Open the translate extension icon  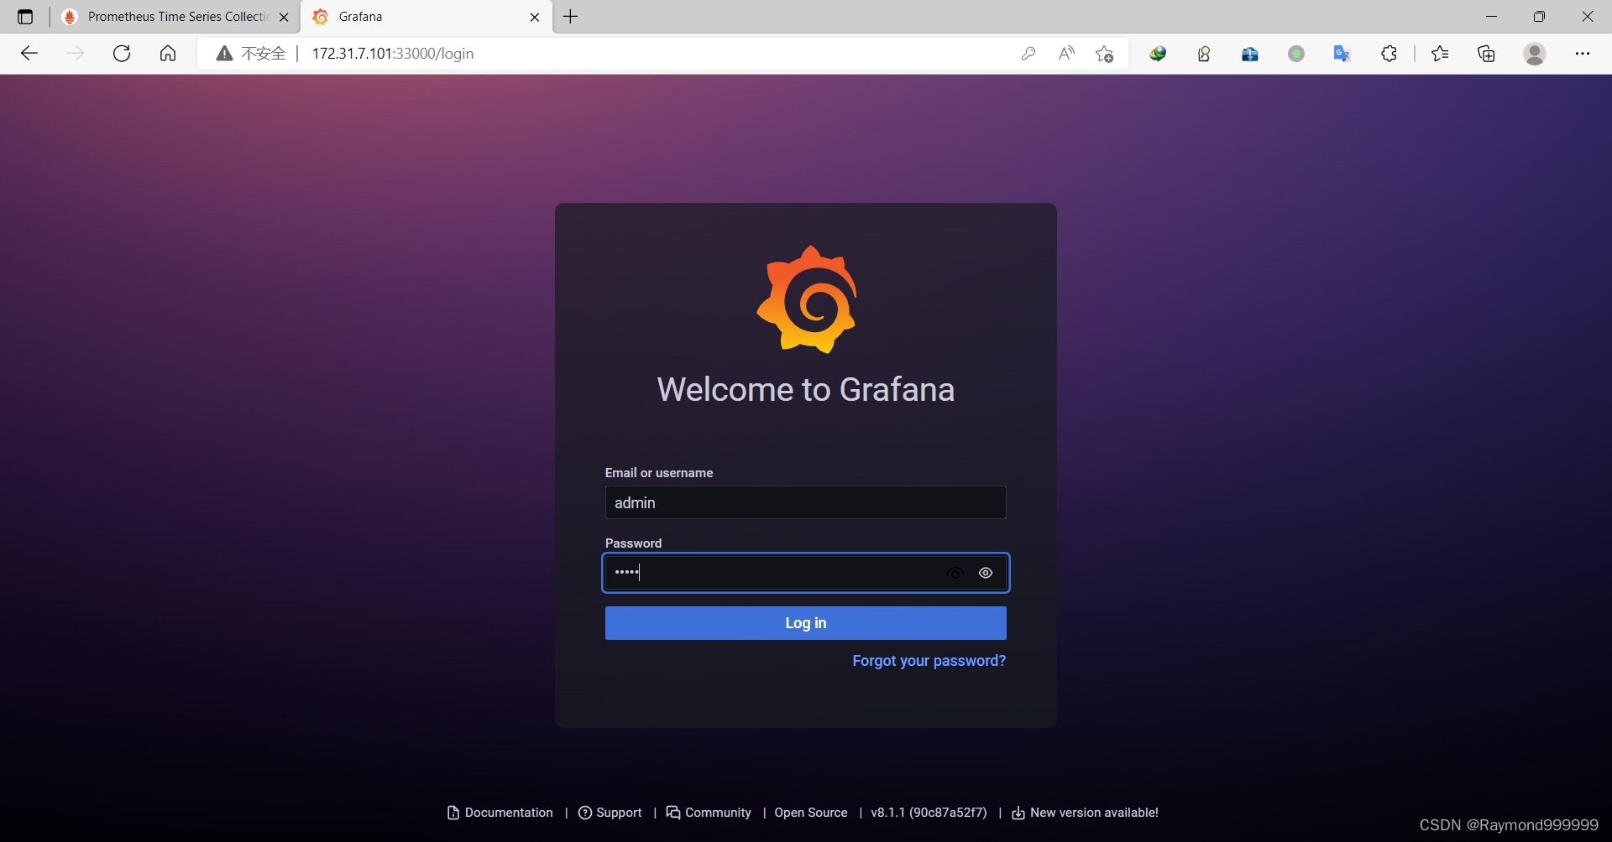click(1342, 54)
